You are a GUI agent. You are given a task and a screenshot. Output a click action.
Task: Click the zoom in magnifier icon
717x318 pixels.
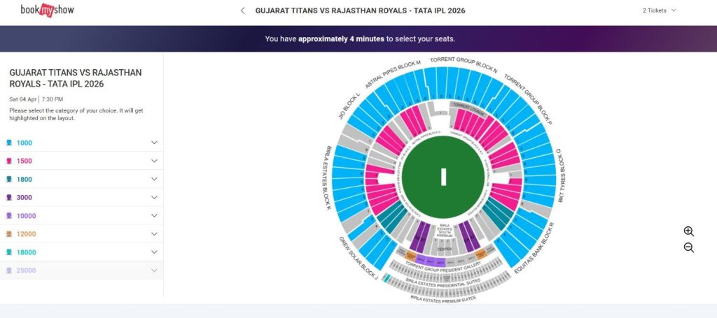tap(689, 231)
